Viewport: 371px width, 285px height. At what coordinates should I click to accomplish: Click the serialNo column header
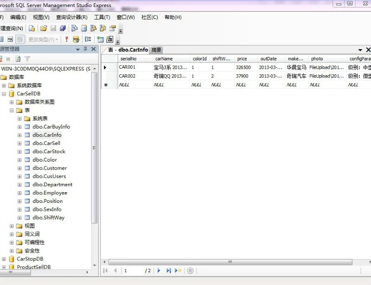tap(135, 59)
